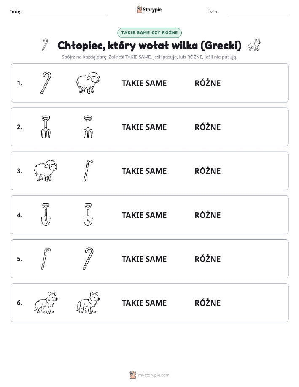Click the wolf icon beside the title

[x=254, y=45]
